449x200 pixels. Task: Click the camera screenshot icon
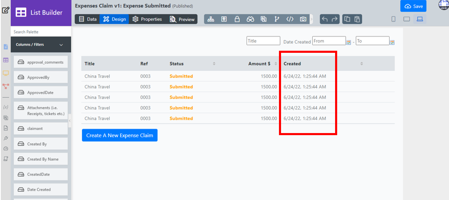303,20
